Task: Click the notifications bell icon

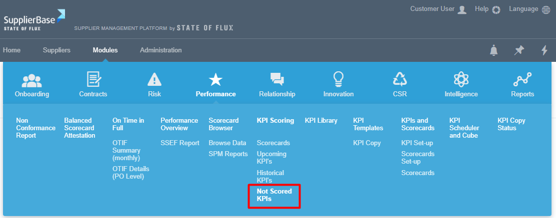Action: pyautogui.click(x=494, y=50)
